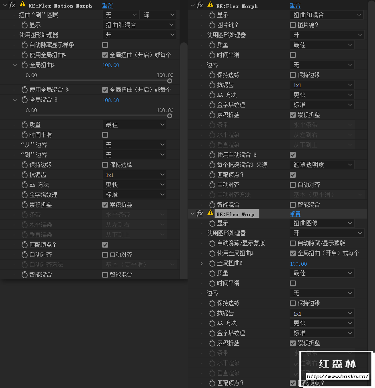
Task: Click stopwatch for 质量 in Motion Morph
Action: [x=24, y=125]
